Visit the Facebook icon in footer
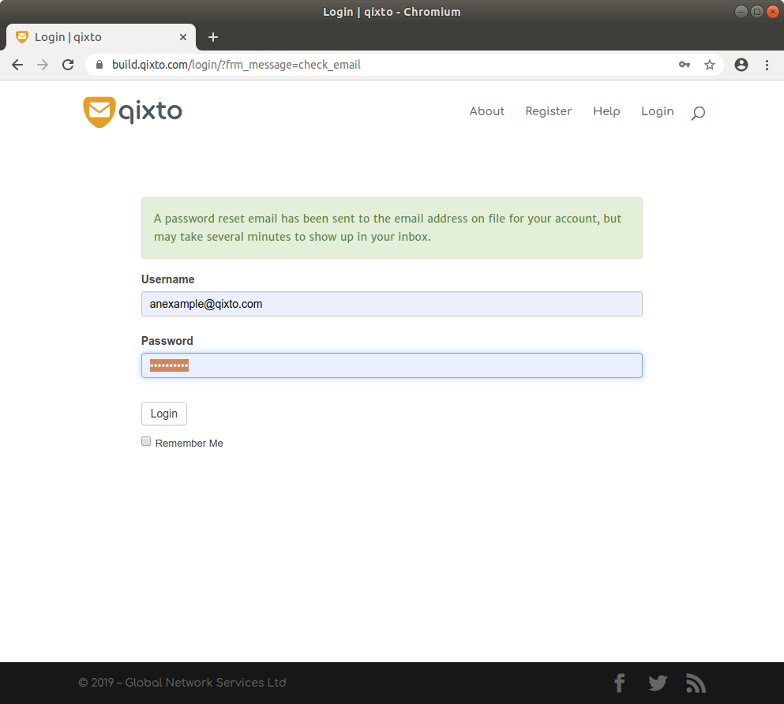The width and height of the screenshot is (784, 704). tap(620, 683)
